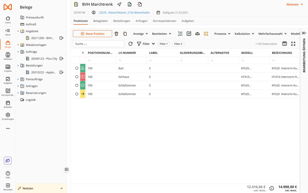Open Korrespondenzen sidebar icon
The image size is (308, 193).
tap(8, 92)
